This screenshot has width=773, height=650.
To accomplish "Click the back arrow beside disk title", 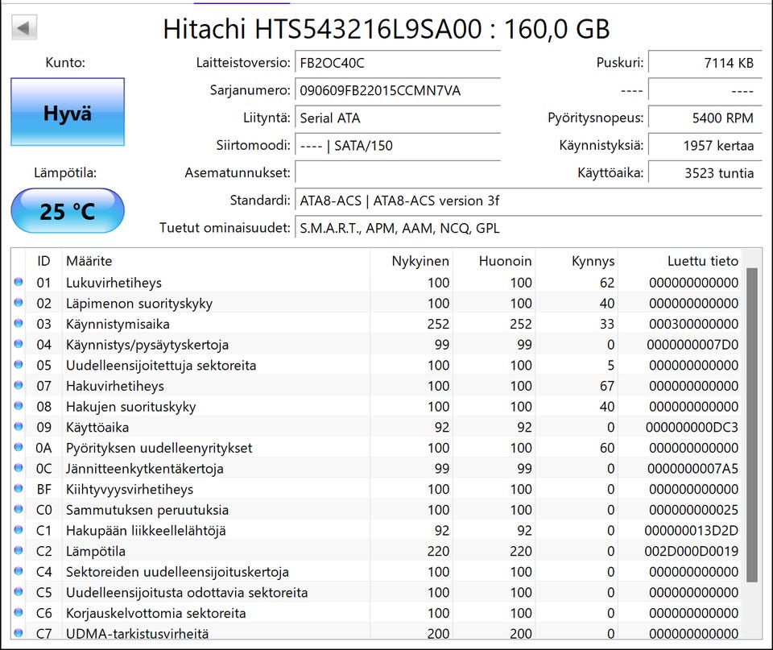I will click(23, 28).
